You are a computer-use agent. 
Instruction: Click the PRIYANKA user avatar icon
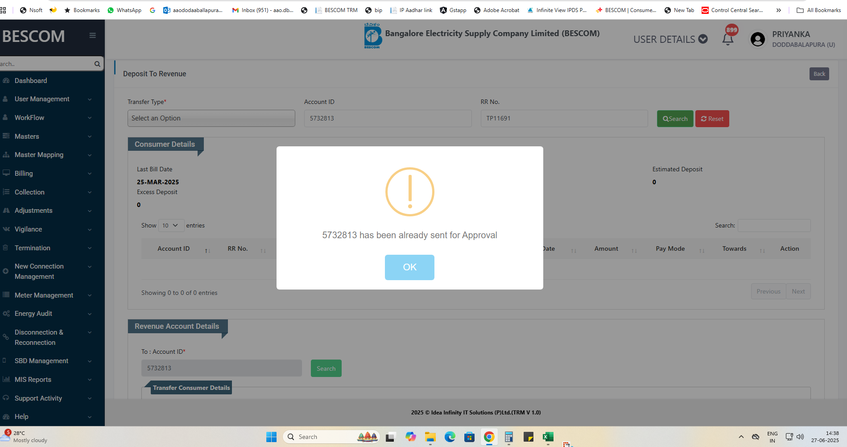[757, 39]
